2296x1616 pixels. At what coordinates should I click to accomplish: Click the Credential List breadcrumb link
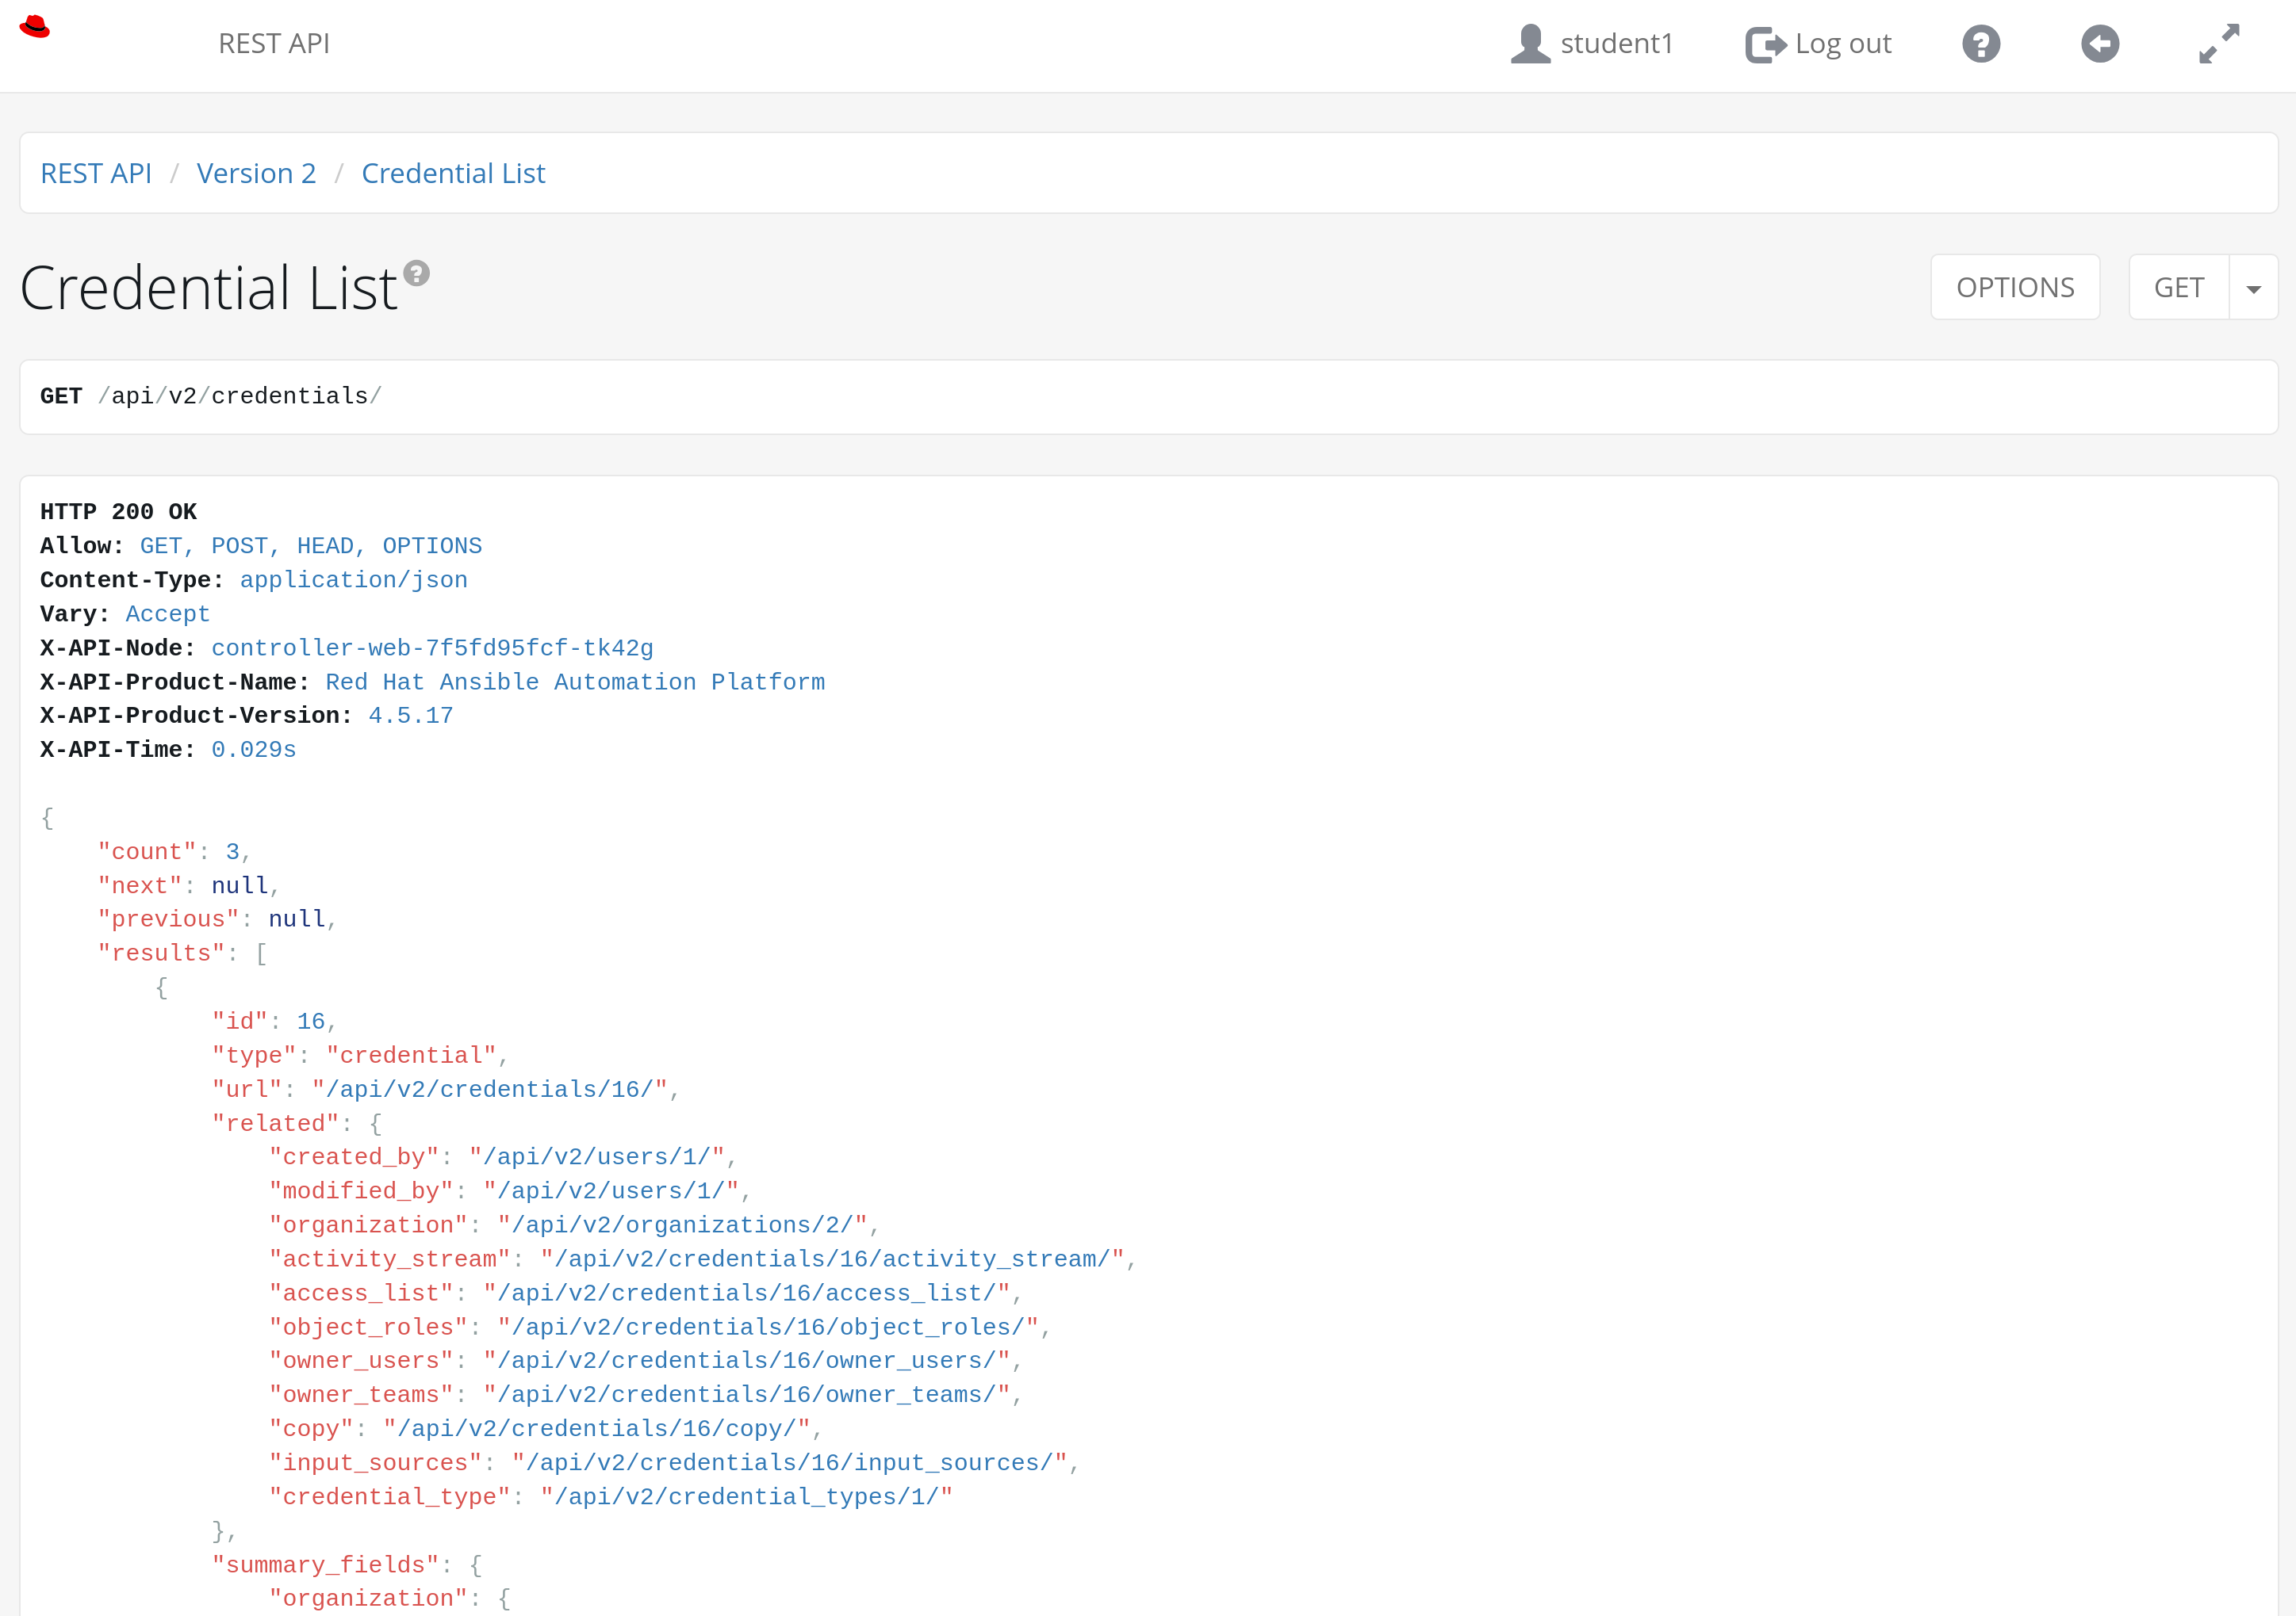tap(453, 173)
